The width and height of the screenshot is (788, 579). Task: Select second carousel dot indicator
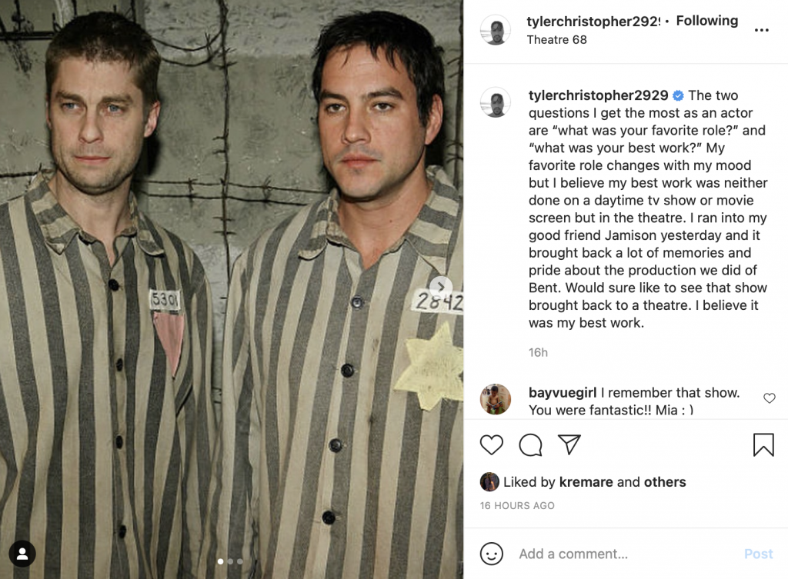click(230, 561)
